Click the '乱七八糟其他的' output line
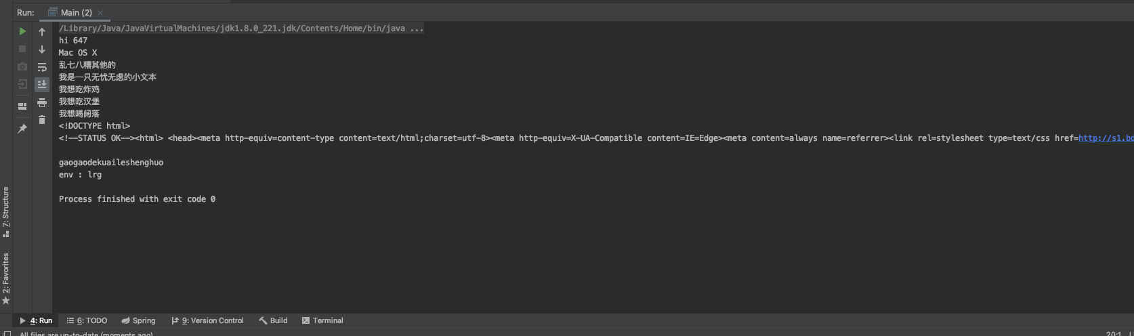 [x=87, y=65]
